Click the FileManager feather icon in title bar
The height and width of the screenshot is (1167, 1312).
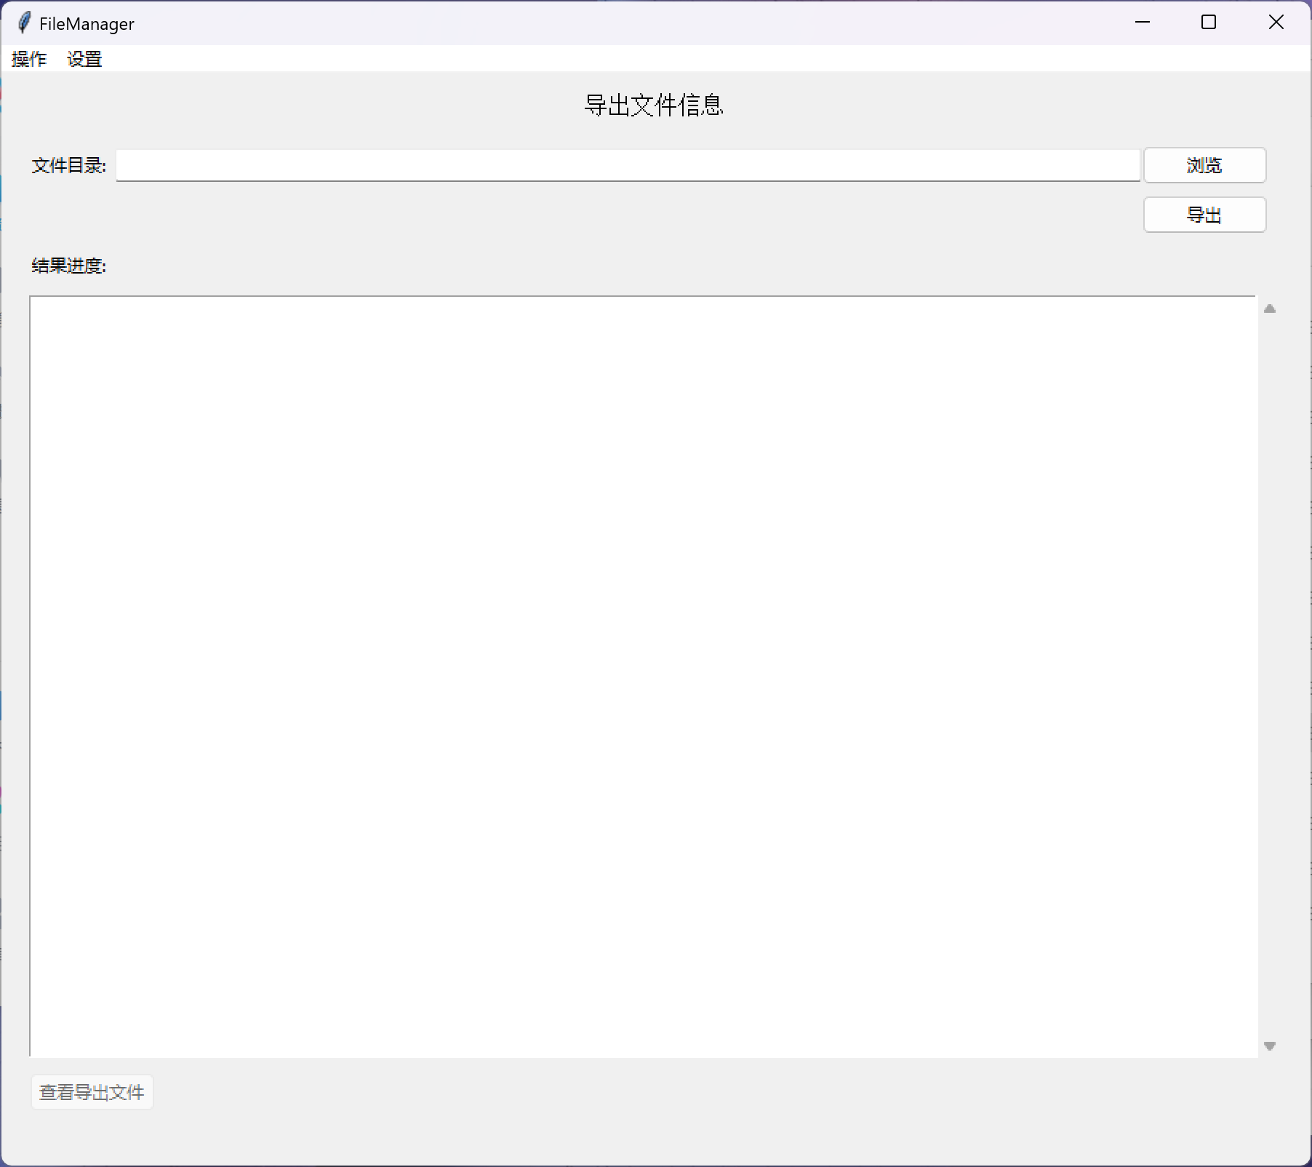[x=23, y=23]
